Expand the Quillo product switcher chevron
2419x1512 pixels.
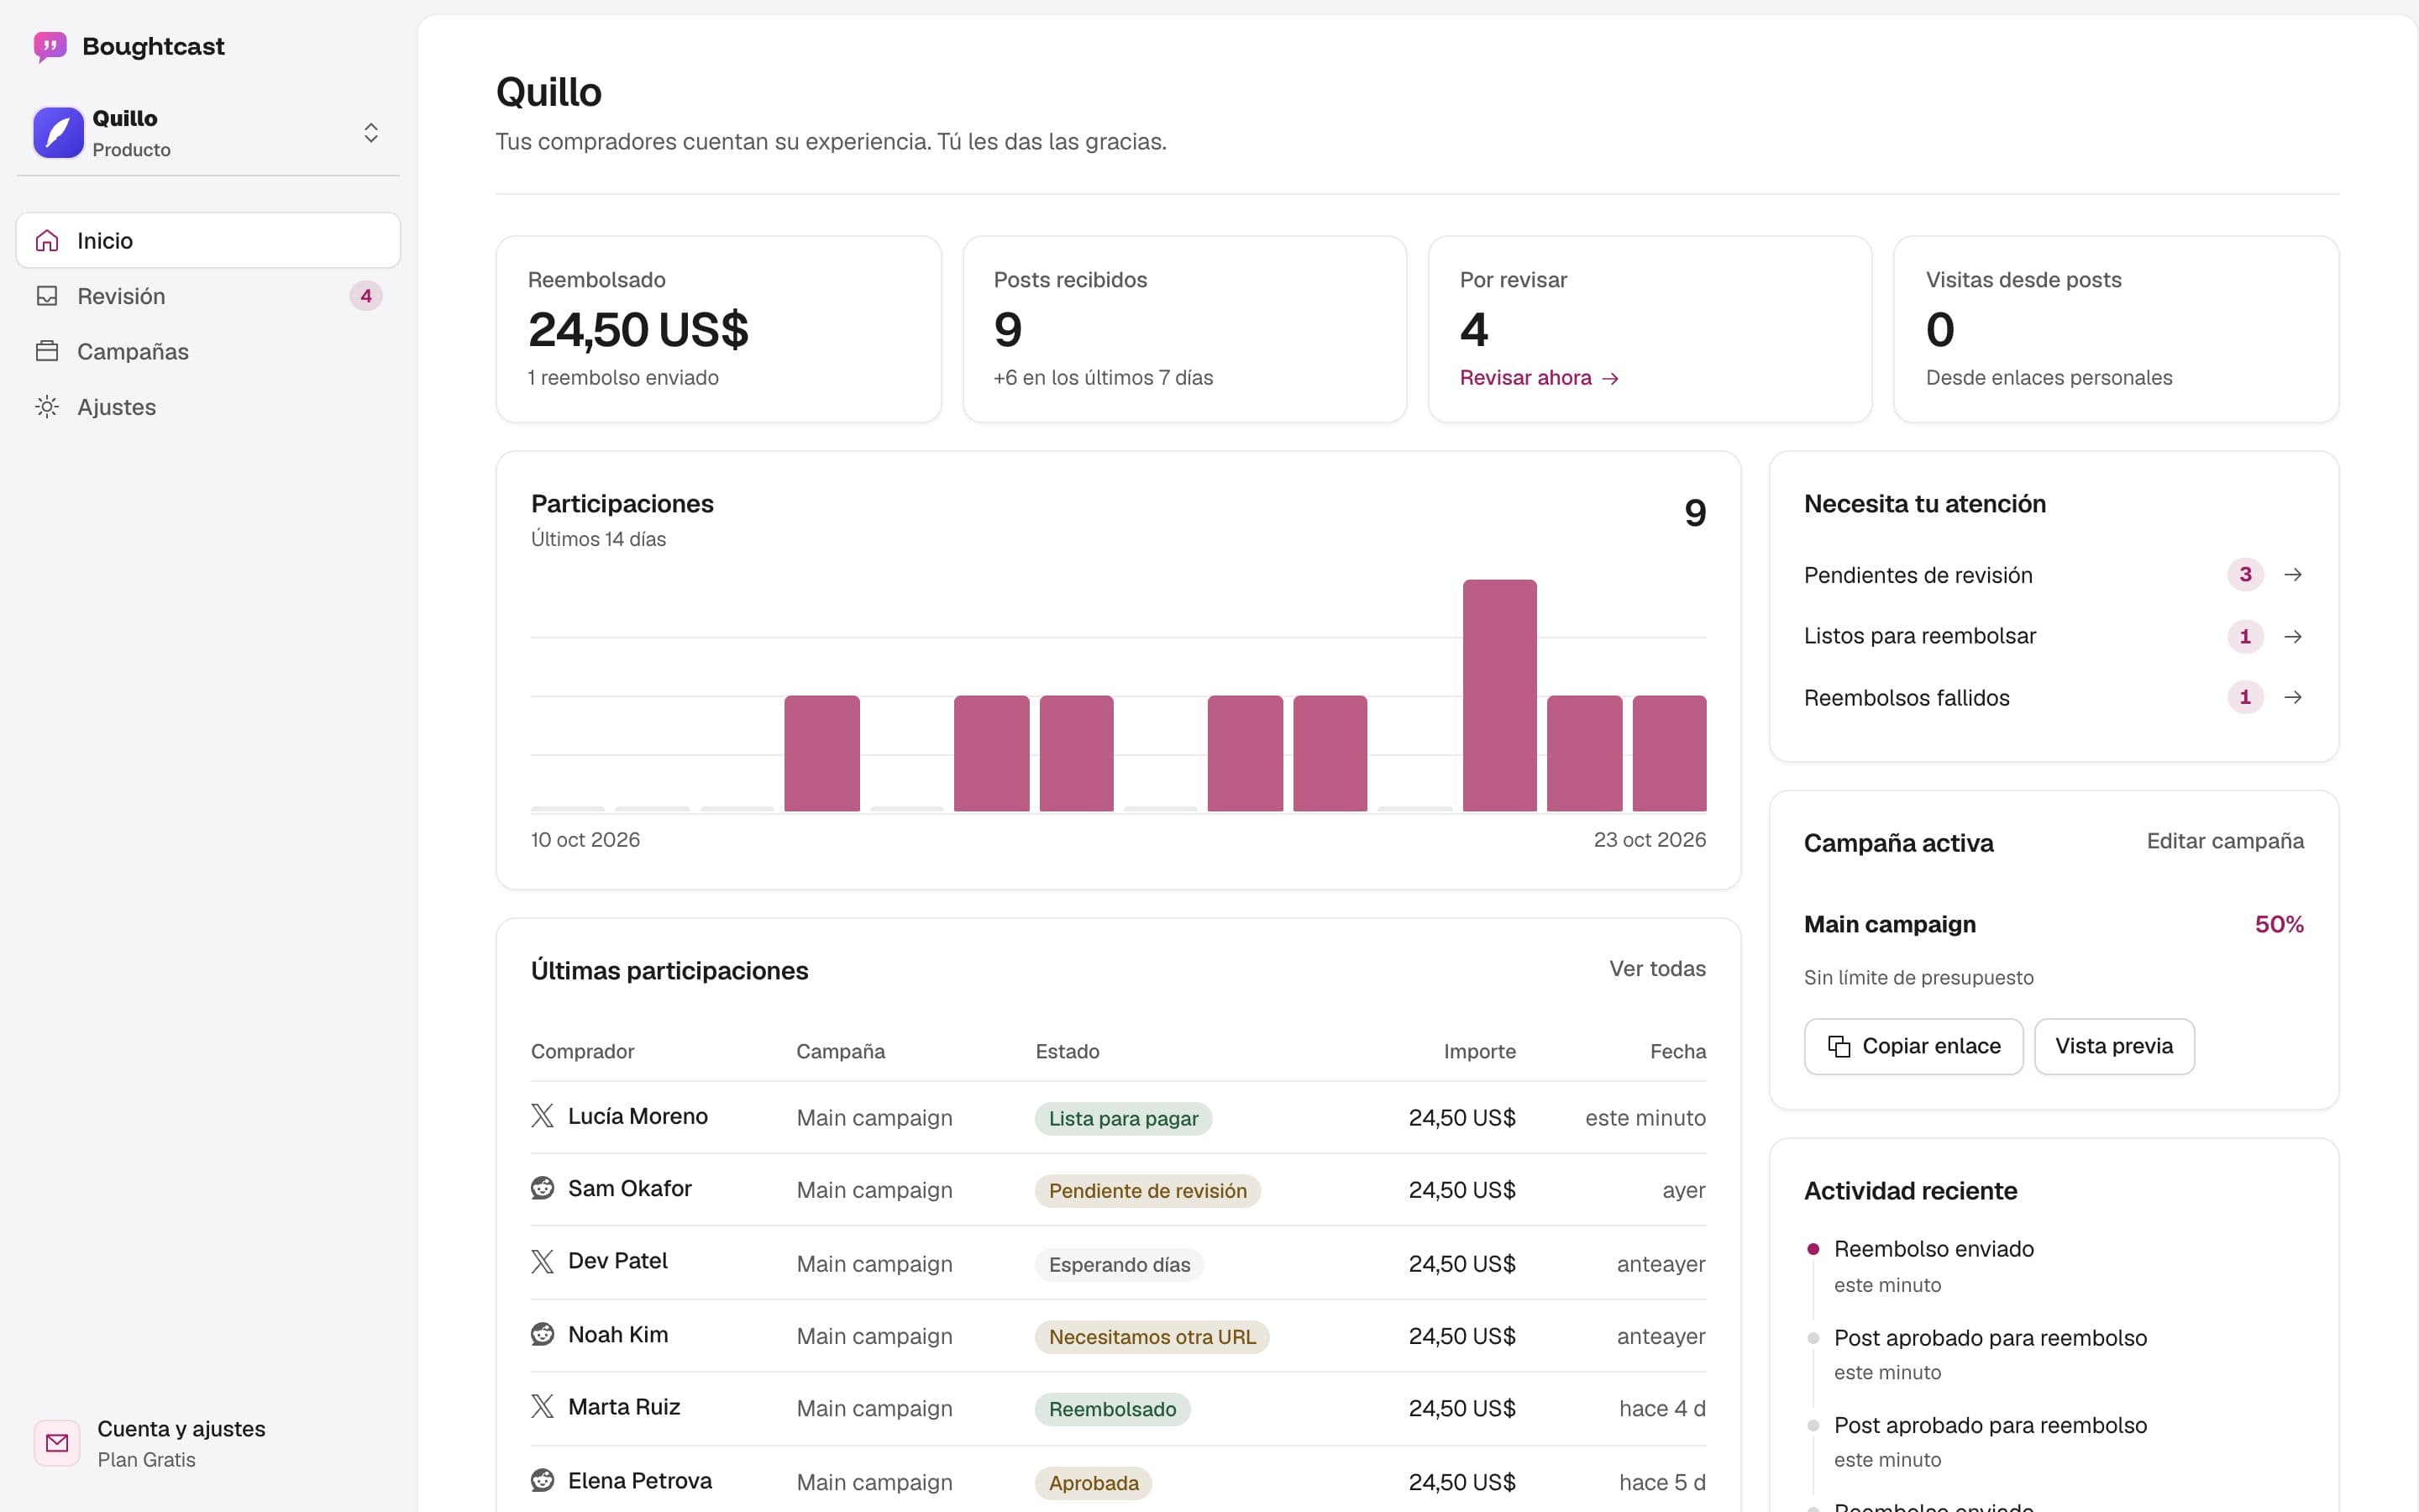pyautogui.click(x=371, y=133)
